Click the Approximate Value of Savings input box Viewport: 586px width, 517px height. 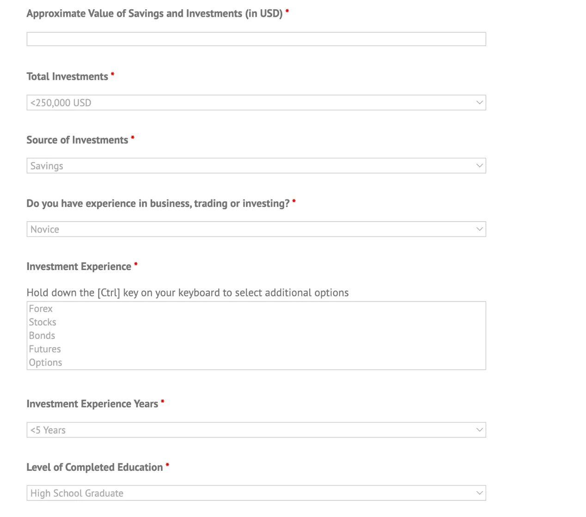click(256, 39)
